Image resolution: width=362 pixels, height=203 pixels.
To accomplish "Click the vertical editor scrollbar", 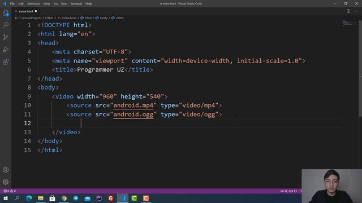I will [x=360, y=69].
